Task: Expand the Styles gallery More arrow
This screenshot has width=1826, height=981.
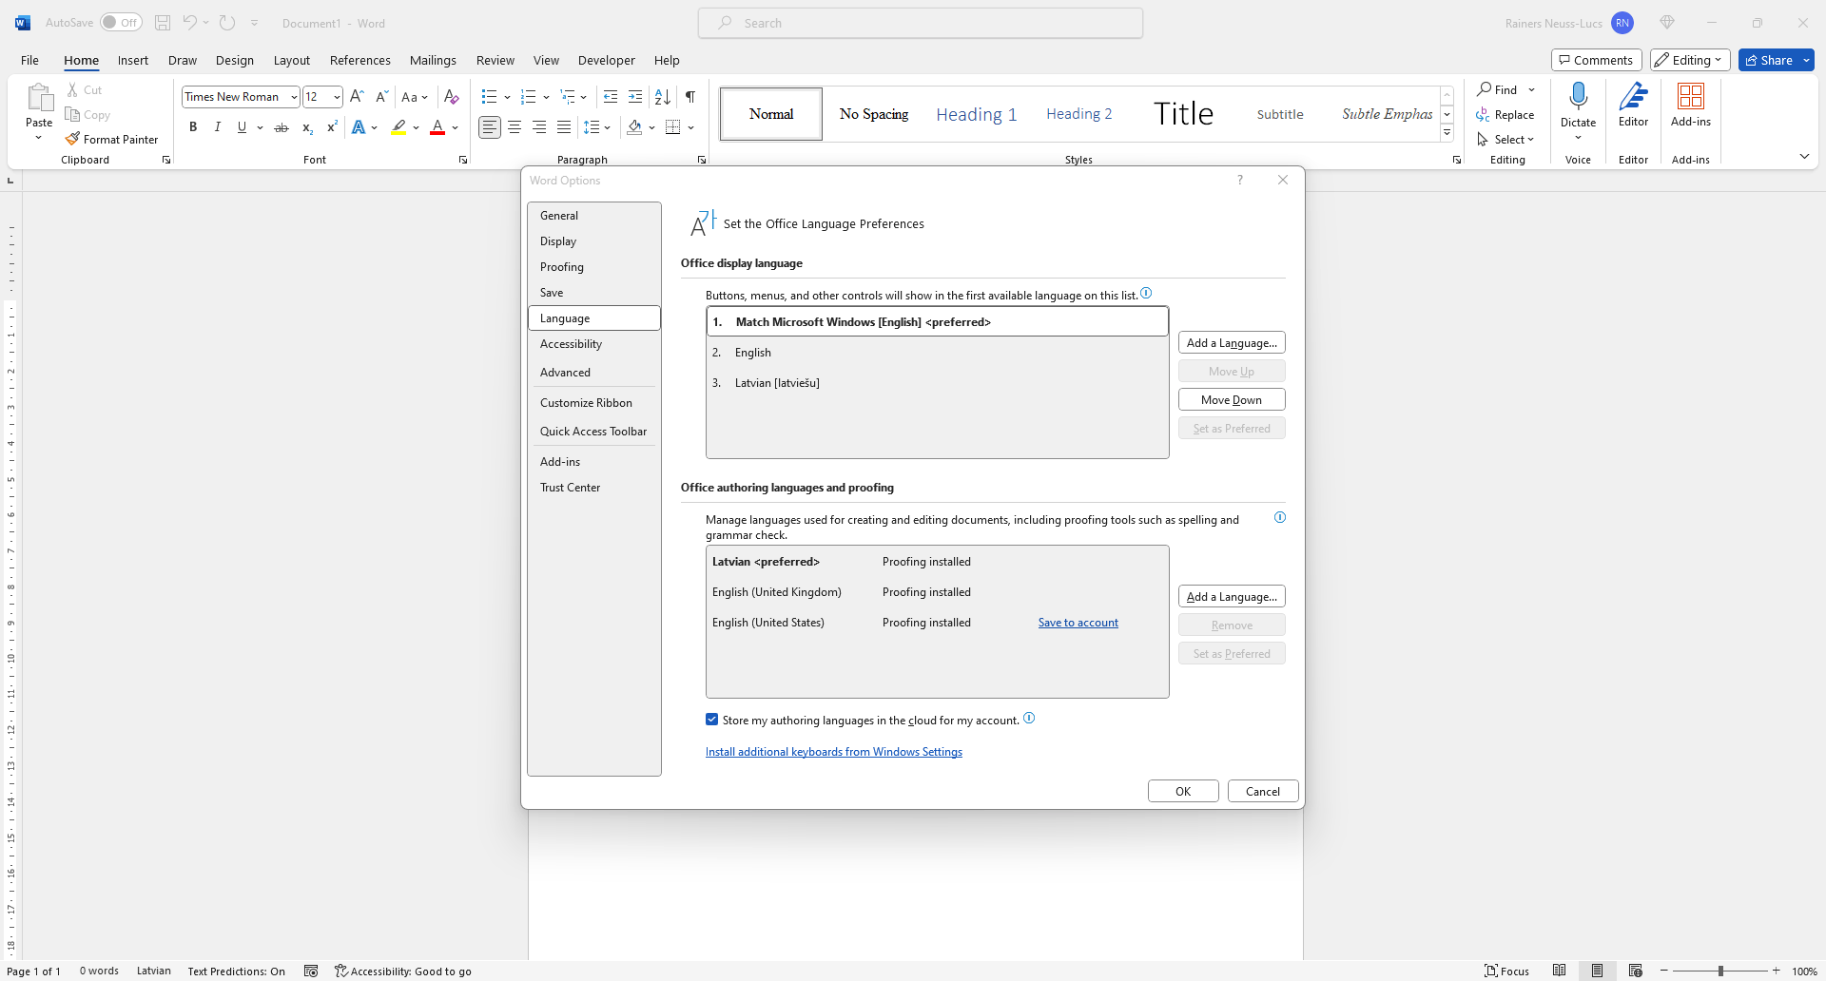Action: pos(1447,133)
